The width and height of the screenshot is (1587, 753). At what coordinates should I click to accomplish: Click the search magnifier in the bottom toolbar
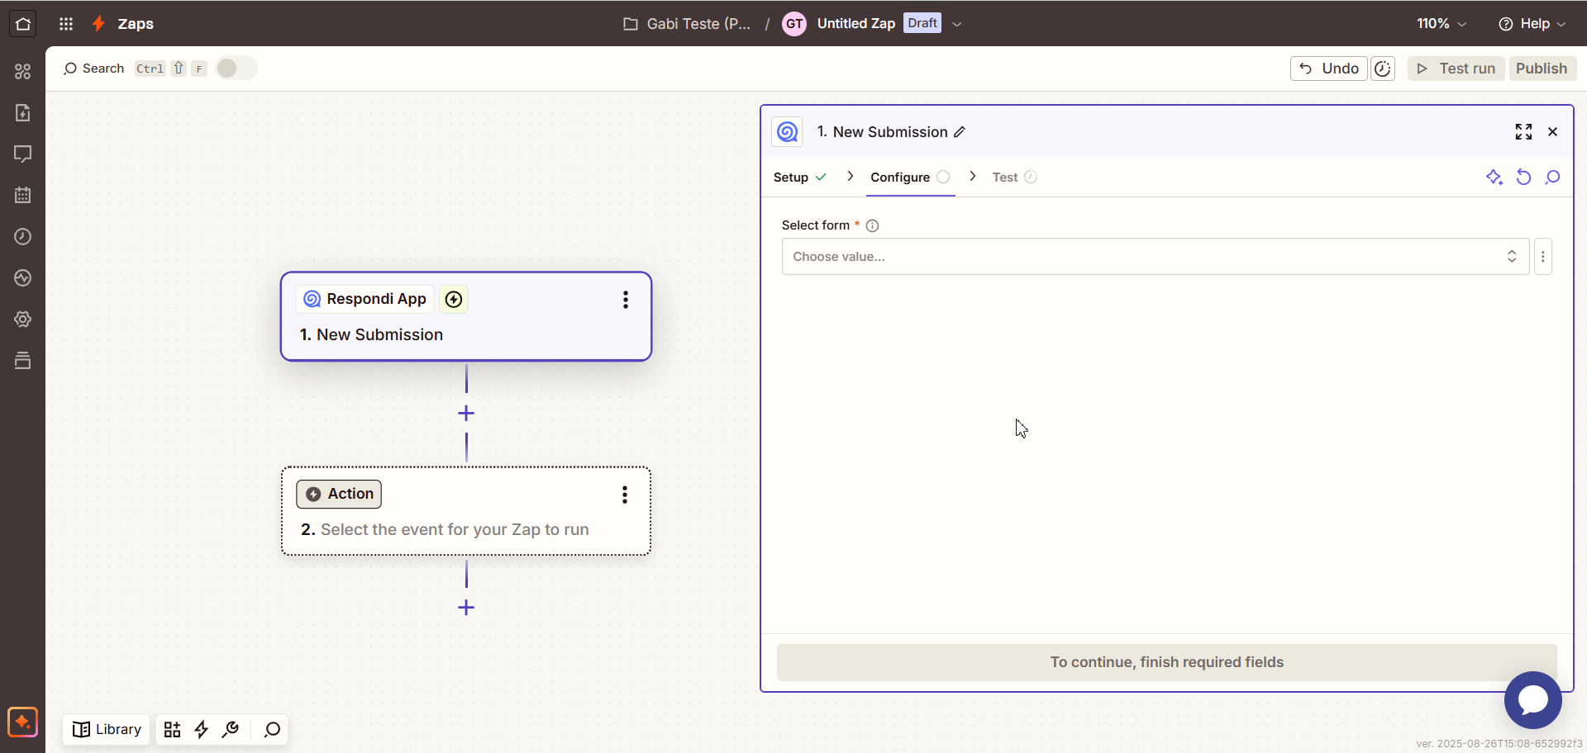click(x=272, y=729)
